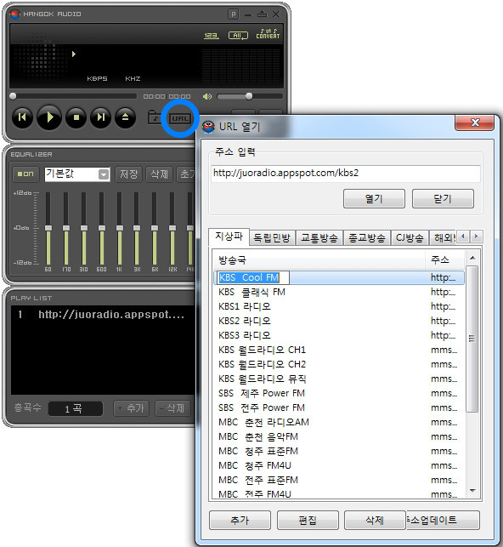This screenshot has width=503, height=547.
Task: Toggle the equalizer On switch
Action: point(25,174)
